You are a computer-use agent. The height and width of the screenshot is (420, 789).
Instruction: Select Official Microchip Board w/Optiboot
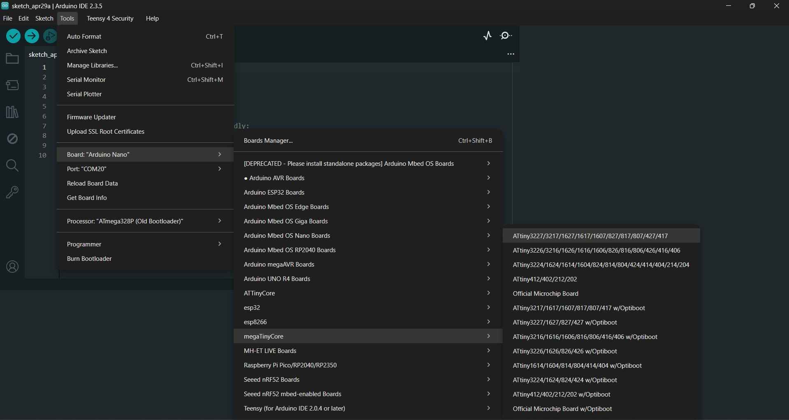[601, 409]
